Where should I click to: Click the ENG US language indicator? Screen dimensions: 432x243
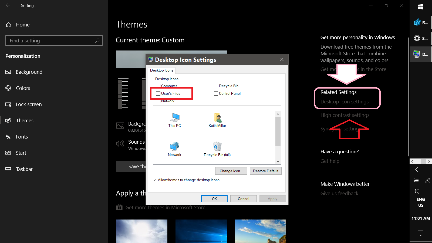point(421,202)
